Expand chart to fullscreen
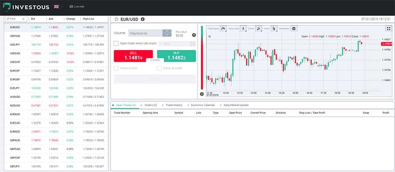395x172 pixels. (x=389, y=29)
